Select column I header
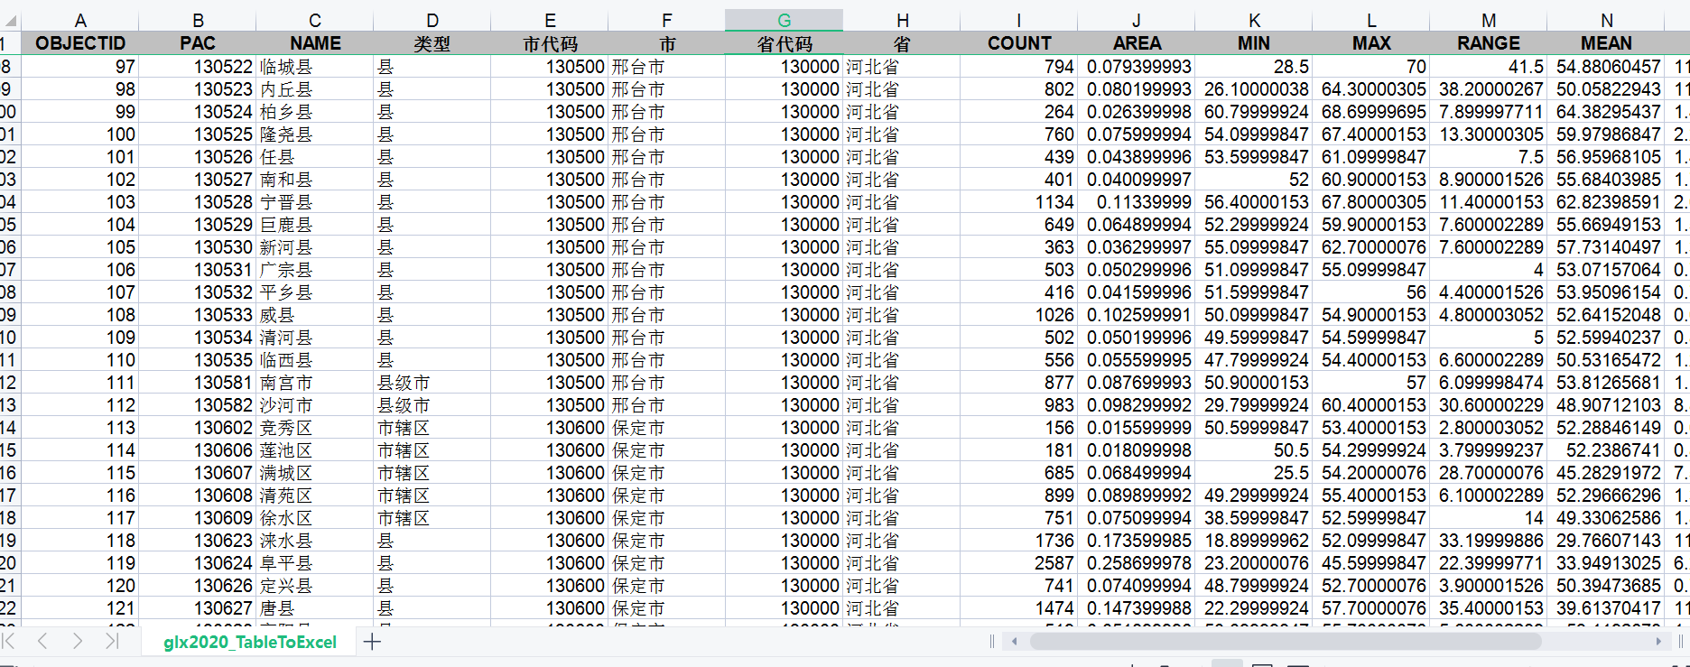The width and height of the screenshot is (1690, 667). point(1019,20)
